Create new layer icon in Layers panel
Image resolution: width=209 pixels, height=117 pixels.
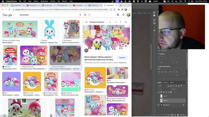(181, 115)
